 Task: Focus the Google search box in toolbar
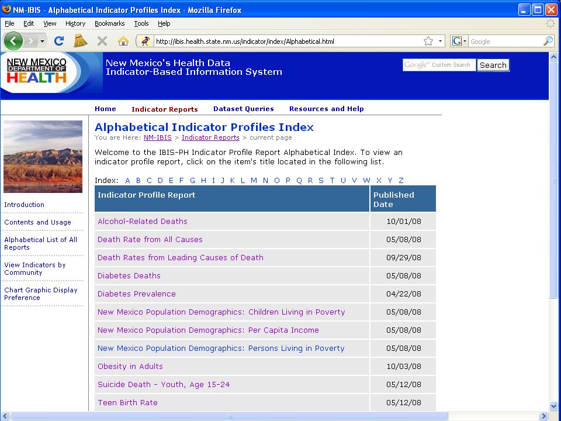coord(505,42)
